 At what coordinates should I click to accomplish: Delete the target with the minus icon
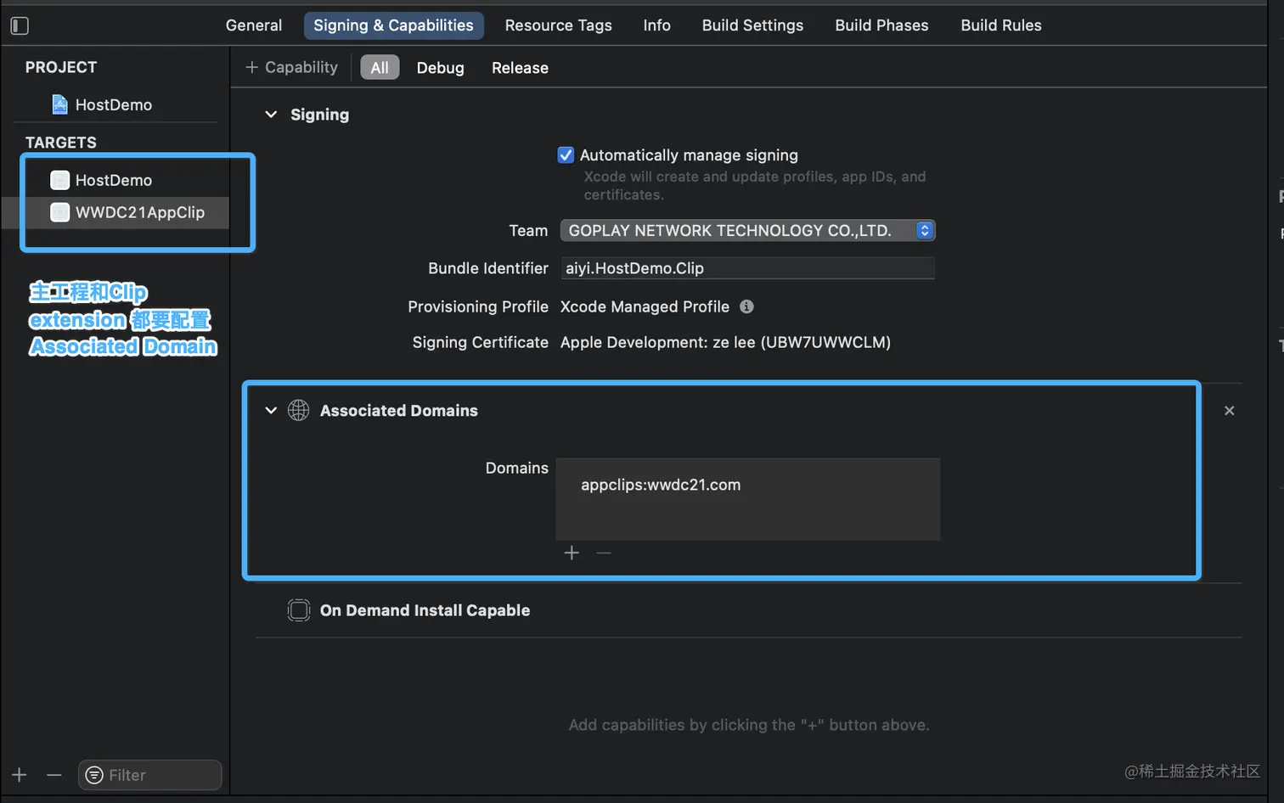(54, 775)
